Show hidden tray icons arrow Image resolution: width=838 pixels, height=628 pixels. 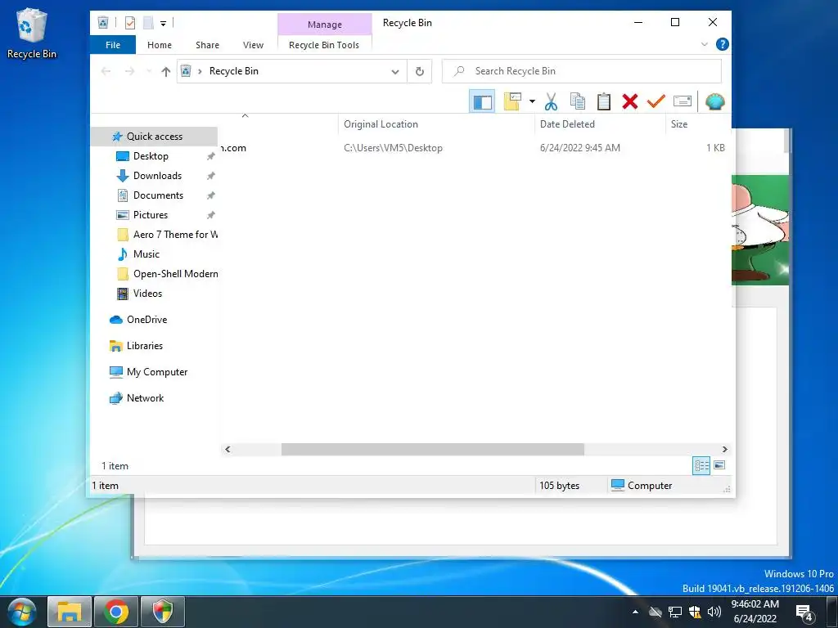635,612
